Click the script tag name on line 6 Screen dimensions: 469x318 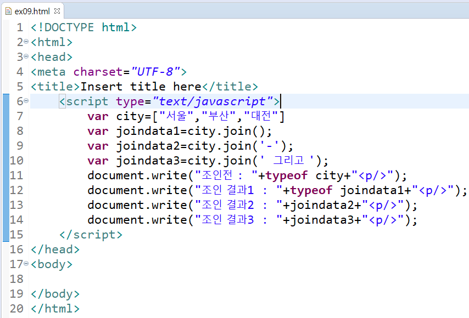coord(87,101)
